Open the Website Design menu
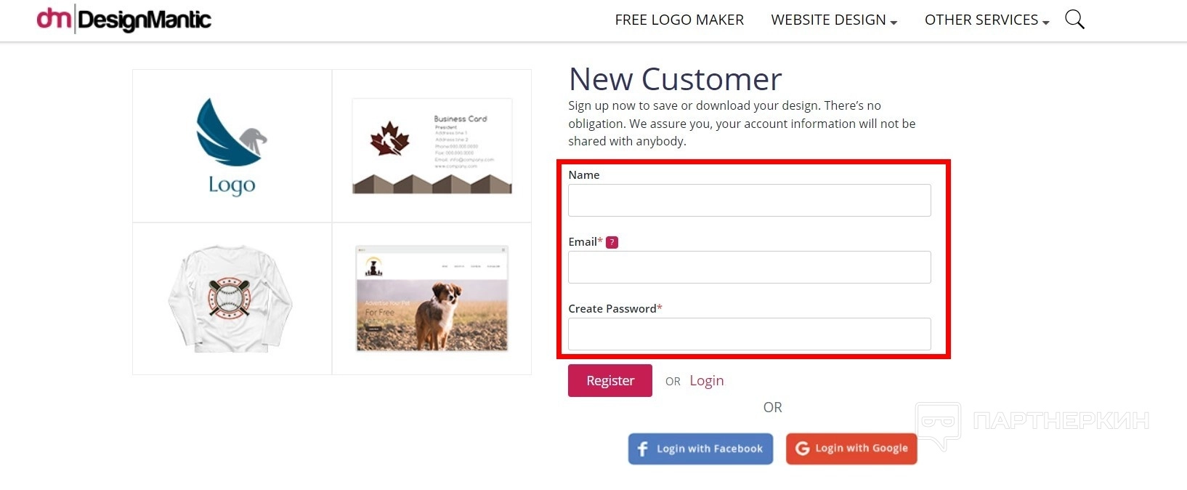 (828, 20)
